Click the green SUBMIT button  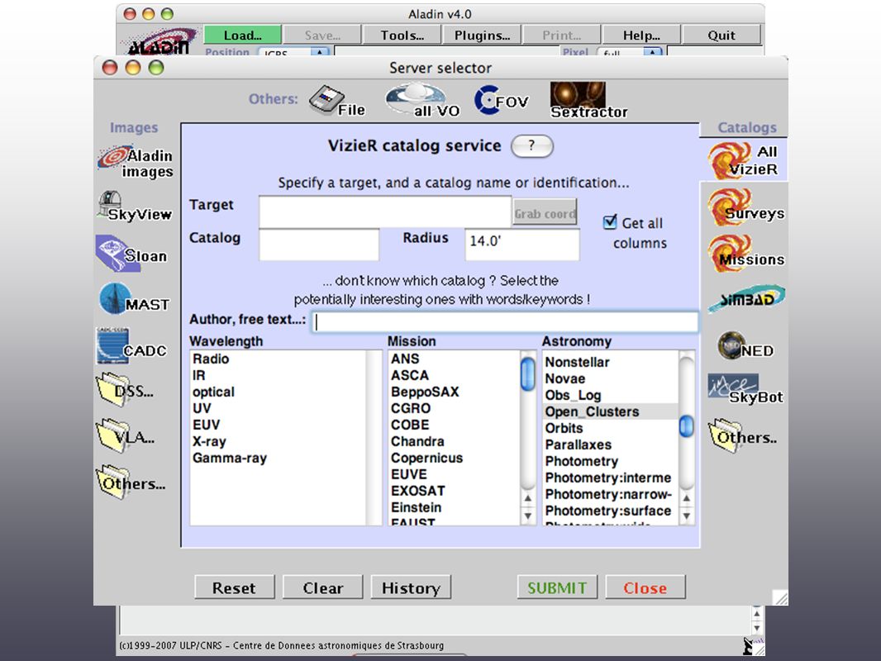pyautogui.click(x=557, y=587)
